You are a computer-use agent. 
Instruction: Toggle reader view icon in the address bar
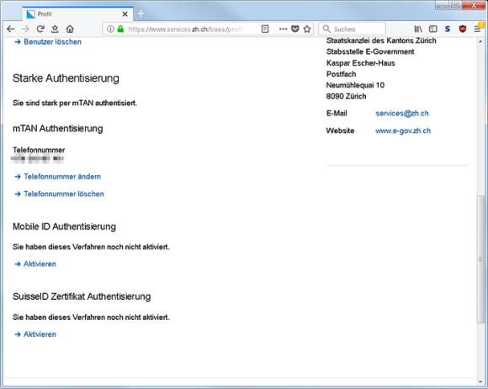[x=265, y=29]
